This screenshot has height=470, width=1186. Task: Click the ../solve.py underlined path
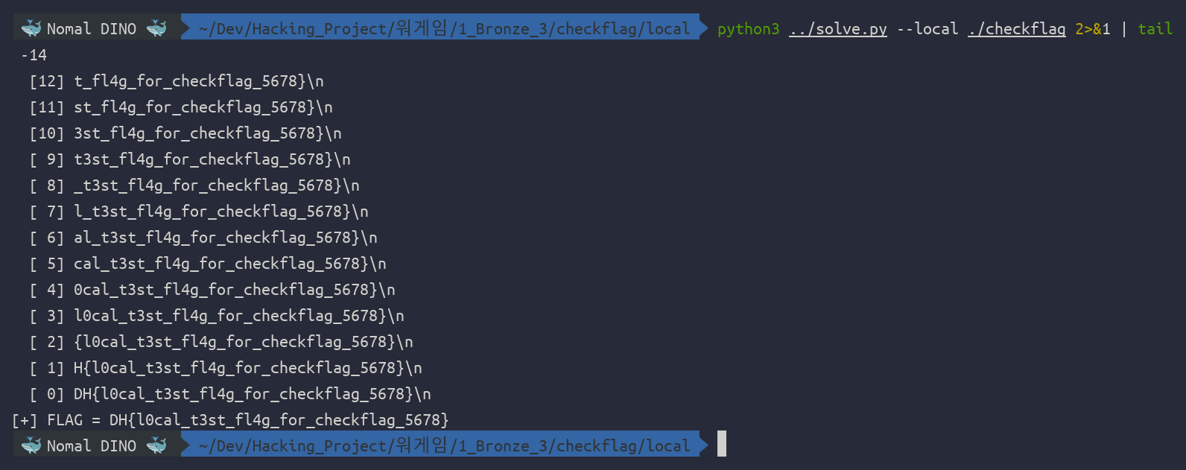click(838, 29)
